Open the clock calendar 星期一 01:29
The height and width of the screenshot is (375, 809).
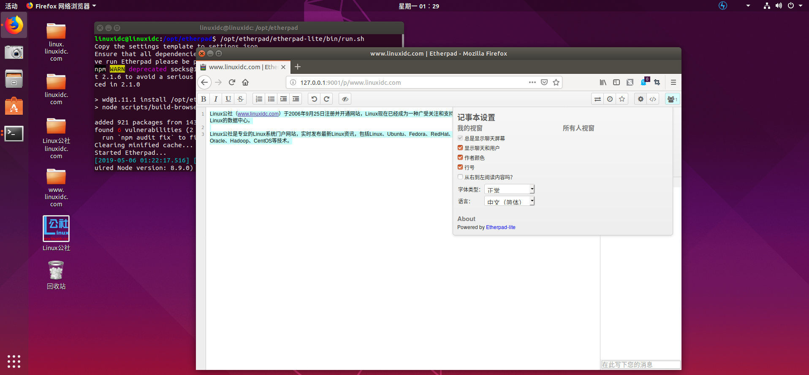coord(419,6)
